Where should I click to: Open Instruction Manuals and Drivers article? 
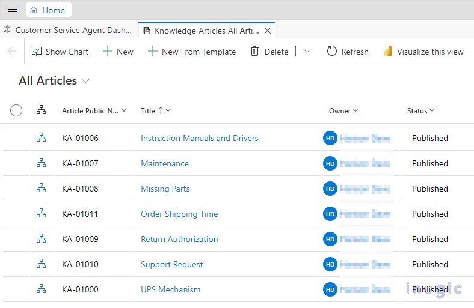pos(200,138)
